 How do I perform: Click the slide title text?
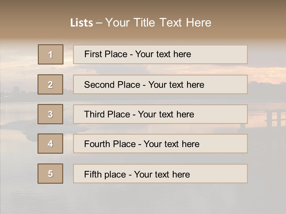[141, 23]
